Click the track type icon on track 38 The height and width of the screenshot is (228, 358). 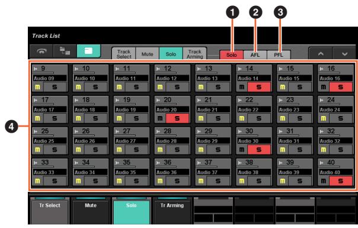[x=240, y=163]
